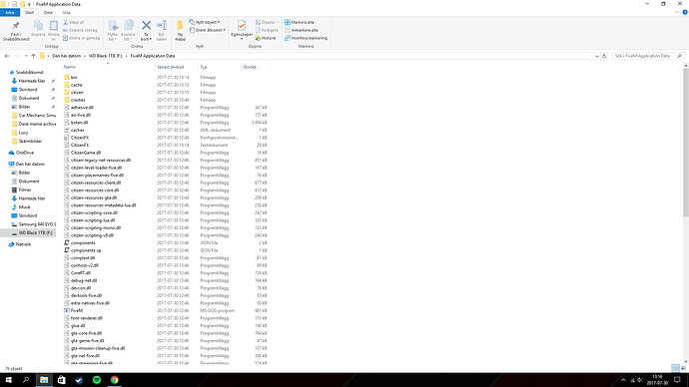Click the Byt namn rename icon
Image resolution: width=689 pixels, height=387 pixels.
click(161, 25)
